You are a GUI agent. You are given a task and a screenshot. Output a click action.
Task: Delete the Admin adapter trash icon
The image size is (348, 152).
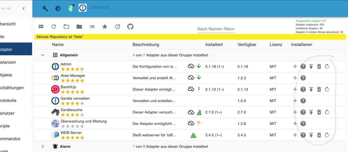319,67
